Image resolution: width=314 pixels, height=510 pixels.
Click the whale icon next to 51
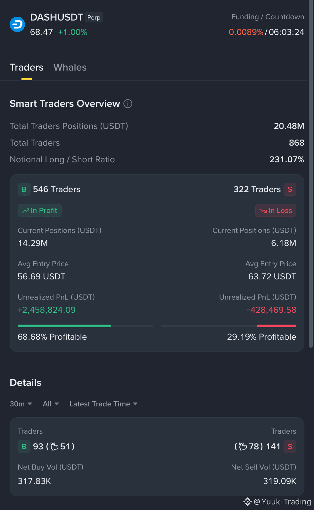click(x=54, y=446)
